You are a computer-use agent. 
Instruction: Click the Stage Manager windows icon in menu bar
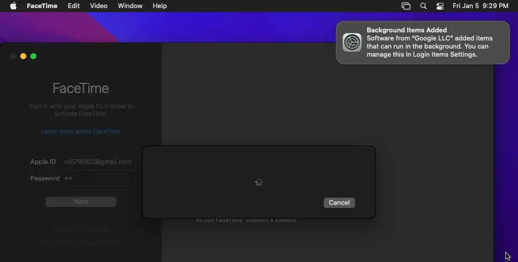click(x=406, y=6)
